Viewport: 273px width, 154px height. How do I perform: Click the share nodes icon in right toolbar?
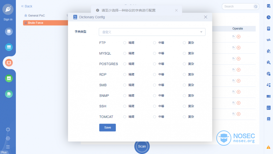point(269,85)
